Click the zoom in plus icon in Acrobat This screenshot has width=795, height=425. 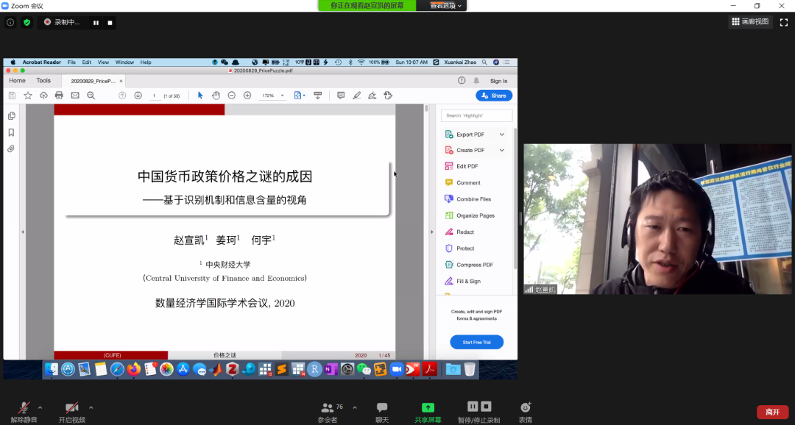tap(247, 96)
